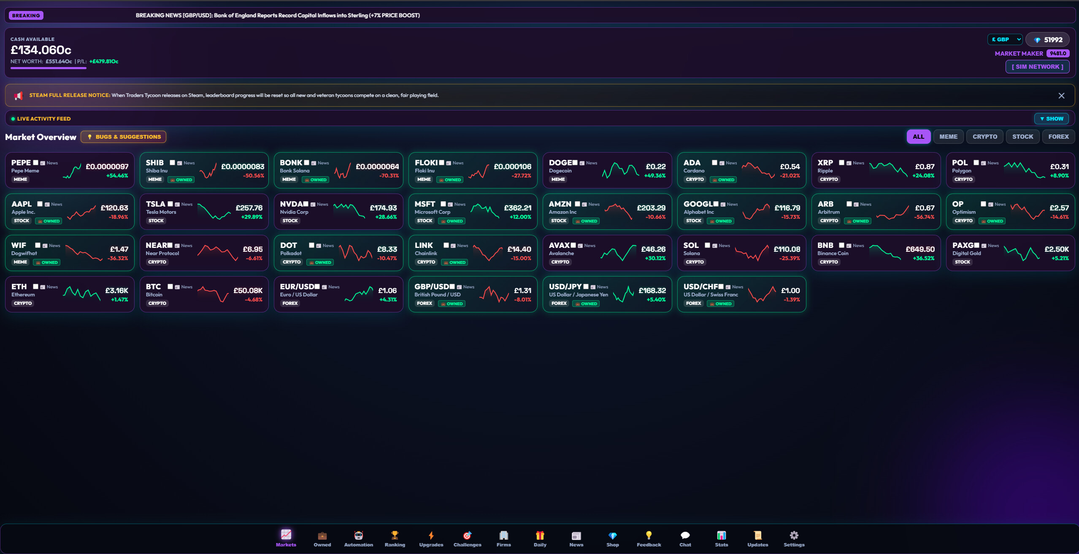The width and height of the screenshot is (1079, 554).
Task: Select the MEME market filter tab
Action: point(948,137)
